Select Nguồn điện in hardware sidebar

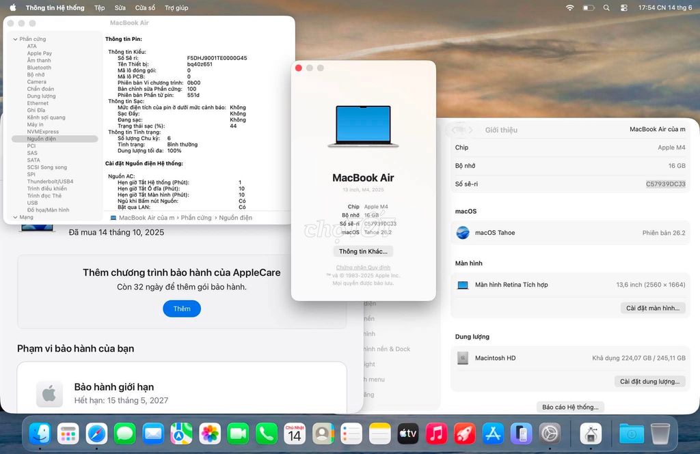coord(55,139)
